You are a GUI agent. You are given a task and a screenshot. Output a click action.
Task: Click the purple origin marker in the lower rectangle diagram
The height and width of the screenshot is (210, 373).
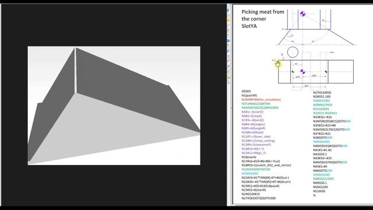tap(302, 71)
